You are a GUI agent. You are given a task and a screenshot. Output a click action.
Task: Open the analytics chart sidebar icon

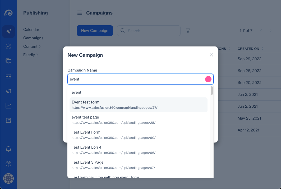tap(8, 106)
